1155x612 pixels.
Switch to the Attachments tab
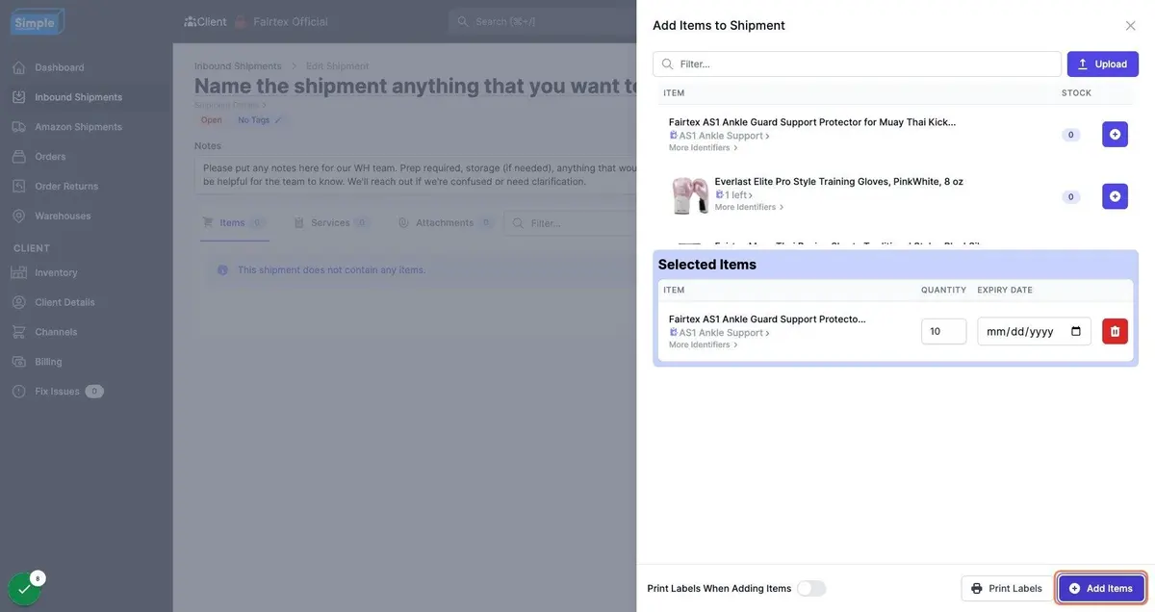[x=446, y=223]
